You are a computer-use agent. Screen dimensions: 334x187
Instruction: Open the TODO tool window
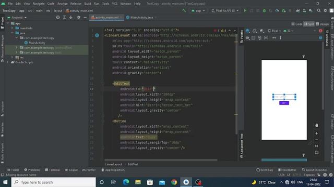coord(13,170)
